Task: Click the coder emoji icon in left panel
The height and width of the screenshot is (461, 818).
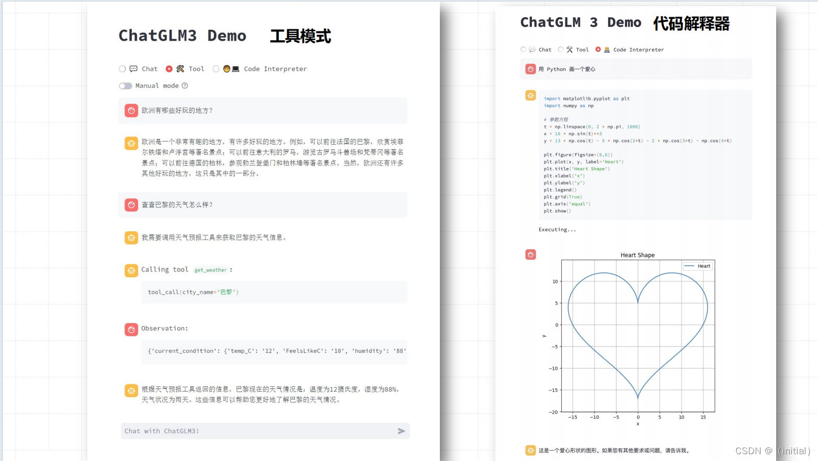Action: (231, 69)
